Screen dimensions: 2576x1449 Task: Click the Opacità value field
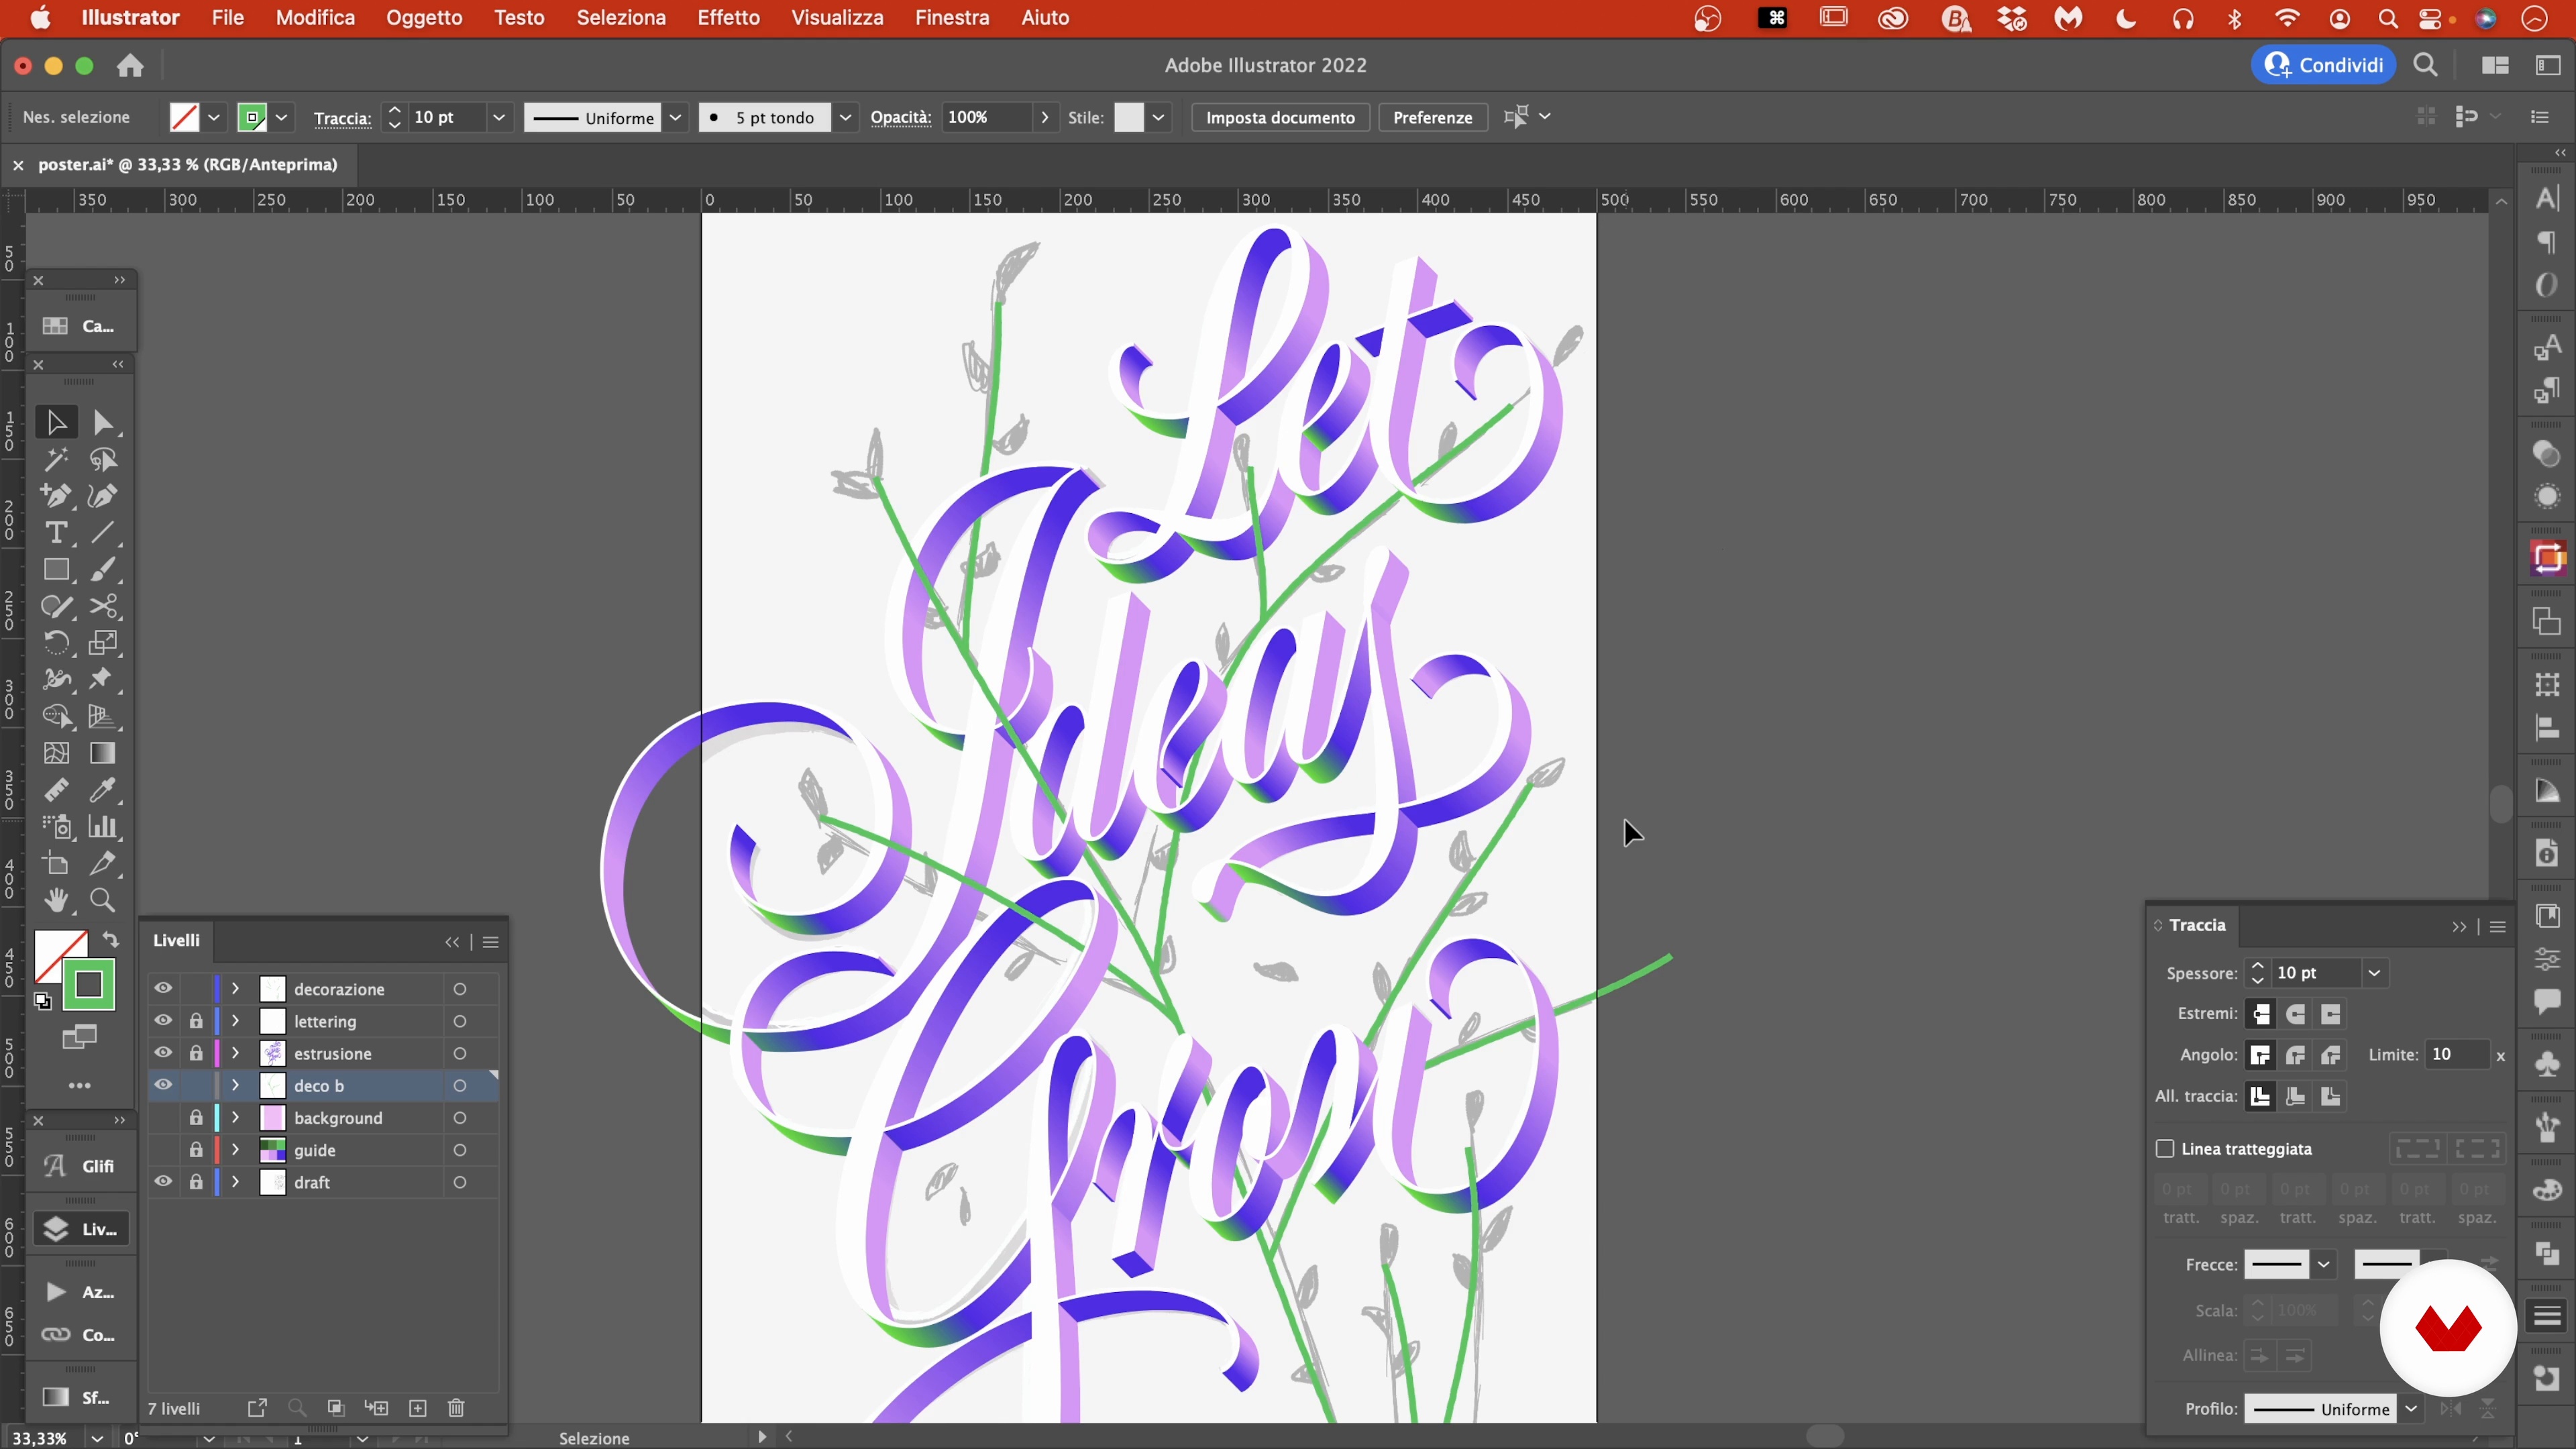987,117
